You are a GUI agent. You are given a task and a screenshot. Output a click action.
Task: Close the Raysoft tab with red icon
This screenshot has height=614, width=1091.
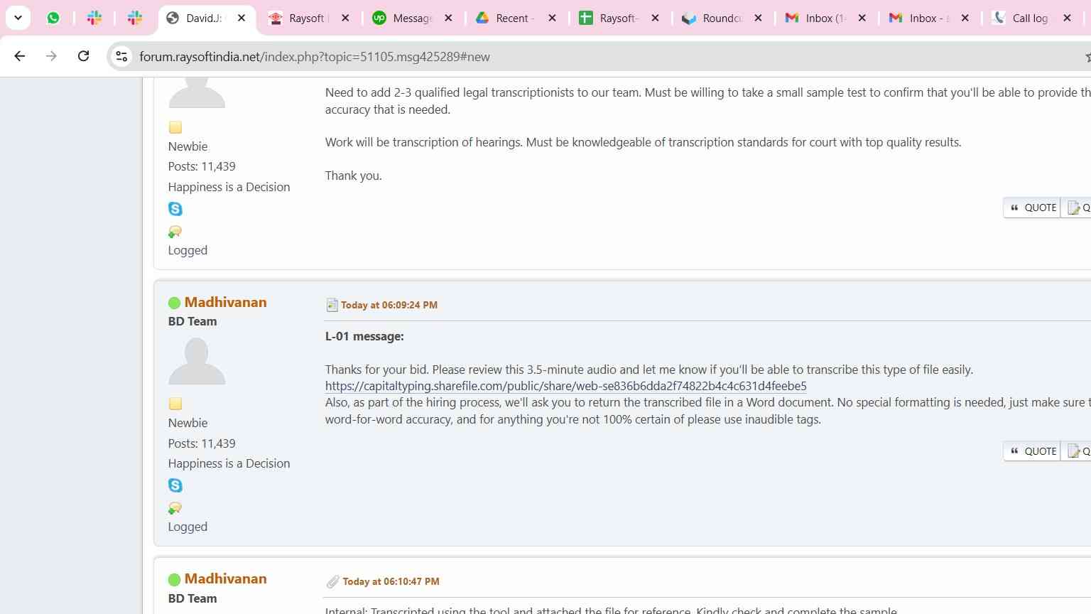[345, 18]
